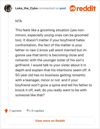100x129 pixels.
Task: Click the reply arrow icon
Action: pos(28,111)
